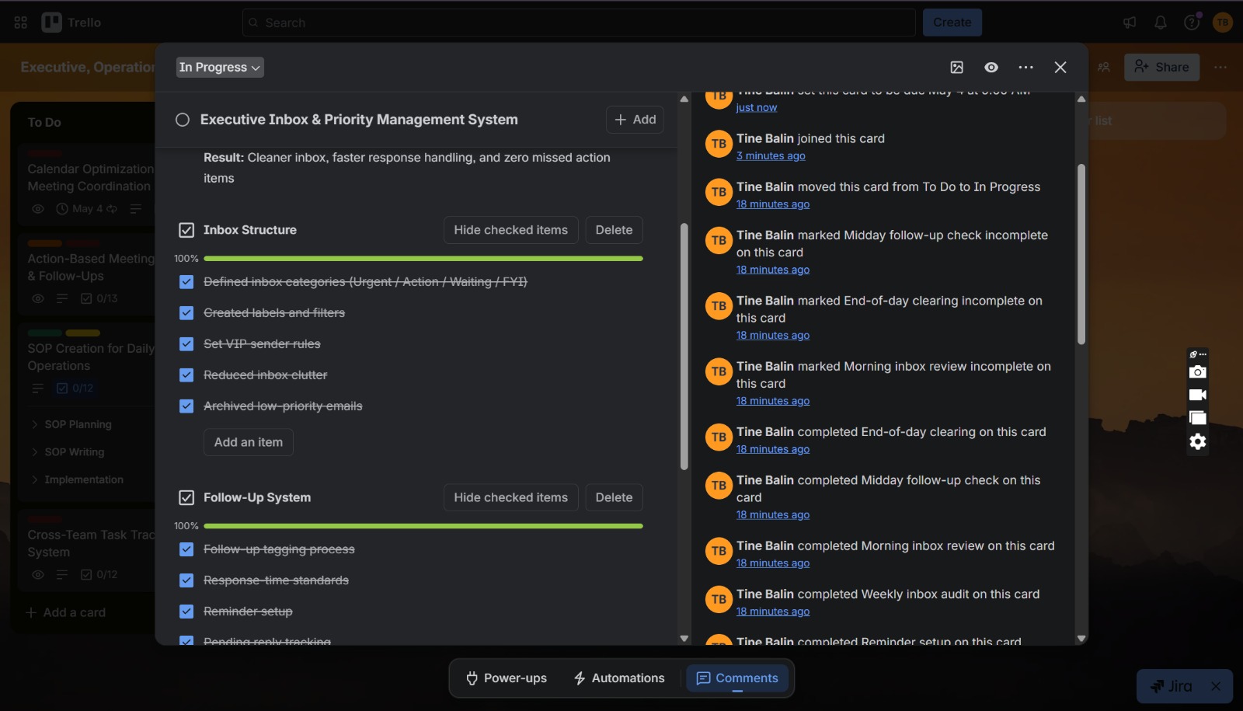1243x711 pixels.
Task: Click TB avatar beside 'joined this card'
Action: (719, 144)
